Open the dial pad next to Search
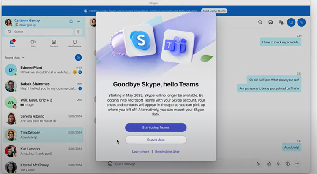 tap(78, 32)
